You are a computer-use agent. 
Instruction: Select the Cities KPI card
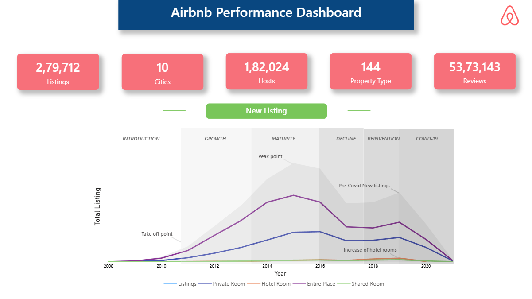pyautogui.click(x=163, y=72)
